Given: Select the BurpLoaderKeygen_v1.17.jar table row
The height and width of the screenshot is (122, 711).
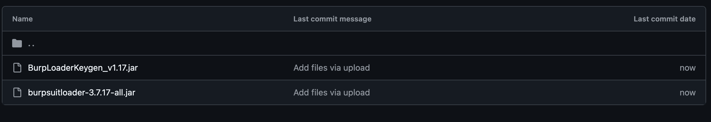Looking at the screenshot, I should (x=354, y=68).
